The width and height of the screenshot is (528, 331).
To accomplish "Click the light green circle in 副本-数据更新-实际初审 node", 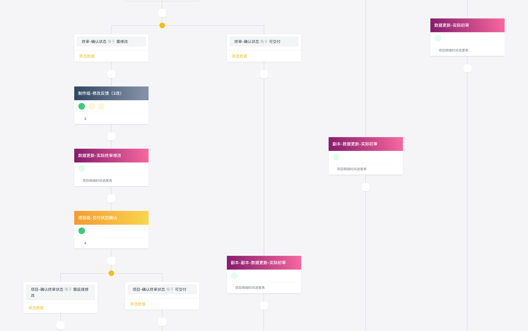I will [336, 157].
